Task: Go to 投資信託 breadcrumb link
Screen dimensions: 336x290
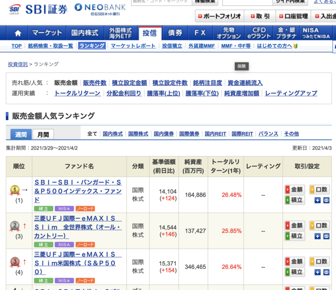Action: (18, 64)
